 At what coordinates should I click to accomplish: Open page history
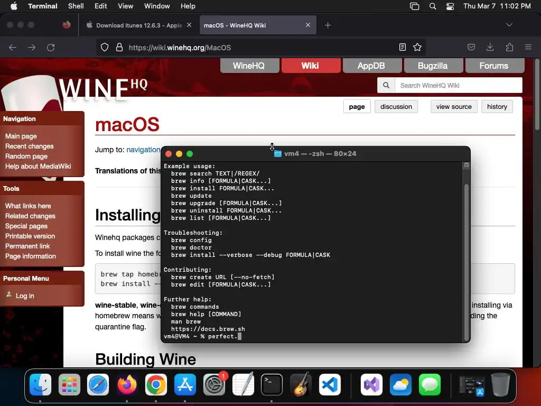[x=497, y=107]
